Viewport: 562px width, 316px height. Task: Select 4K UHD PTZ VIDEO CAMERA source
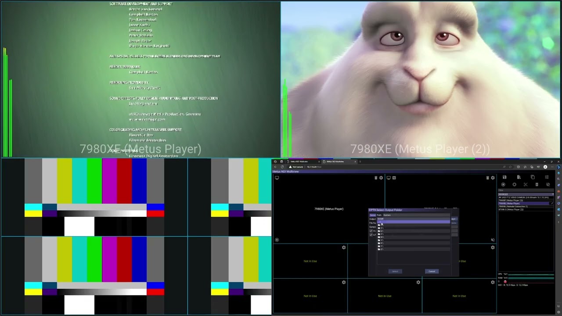pos(526,197)
